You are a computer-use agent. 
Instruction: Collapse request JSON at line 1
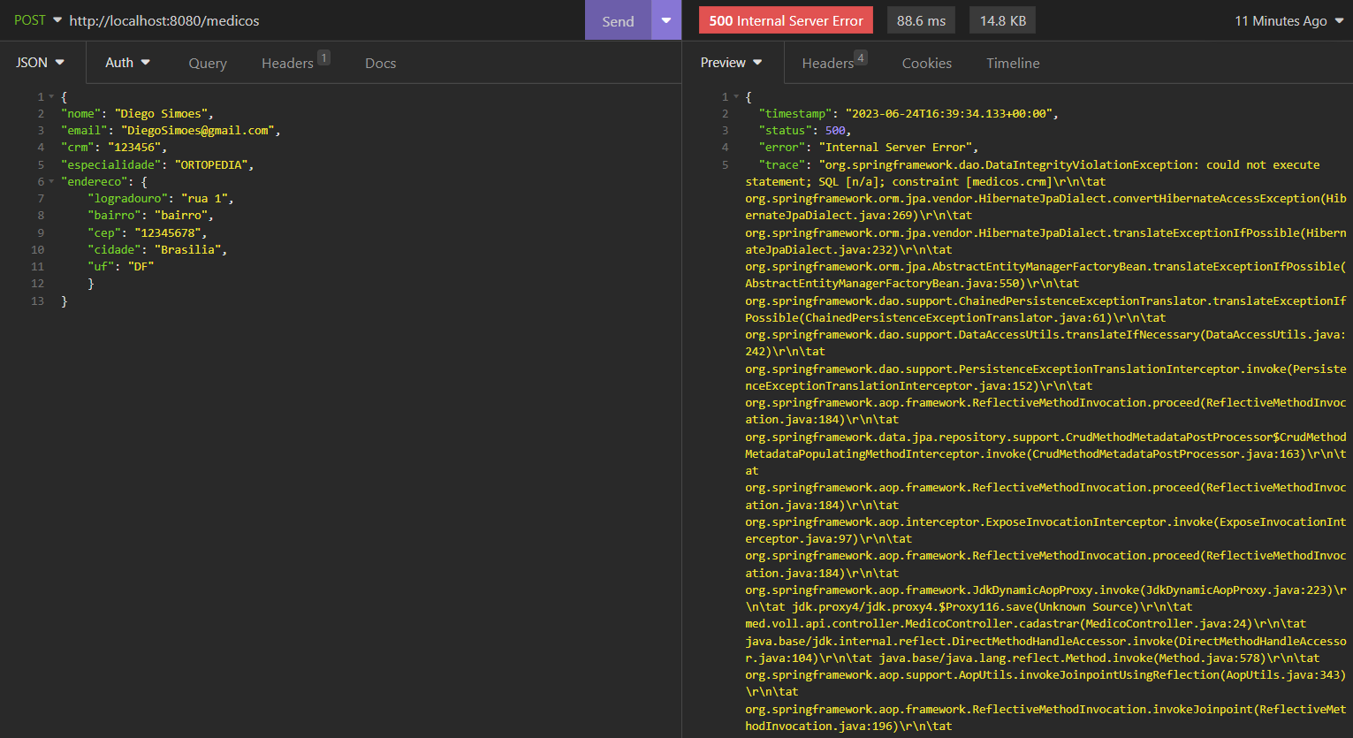coord(51,96)
